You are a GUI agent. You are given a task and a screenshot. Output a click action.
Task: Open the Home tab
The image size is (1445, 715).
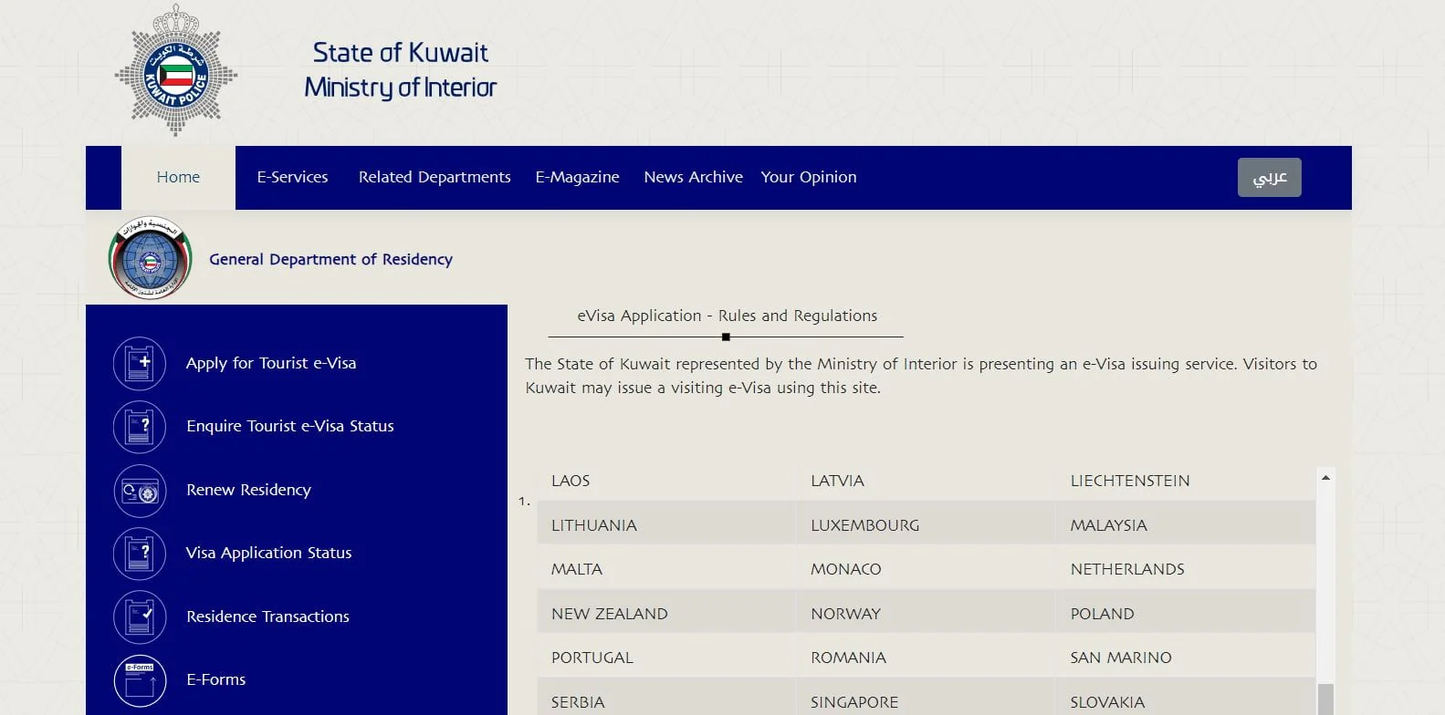click(x=178, y=177)
